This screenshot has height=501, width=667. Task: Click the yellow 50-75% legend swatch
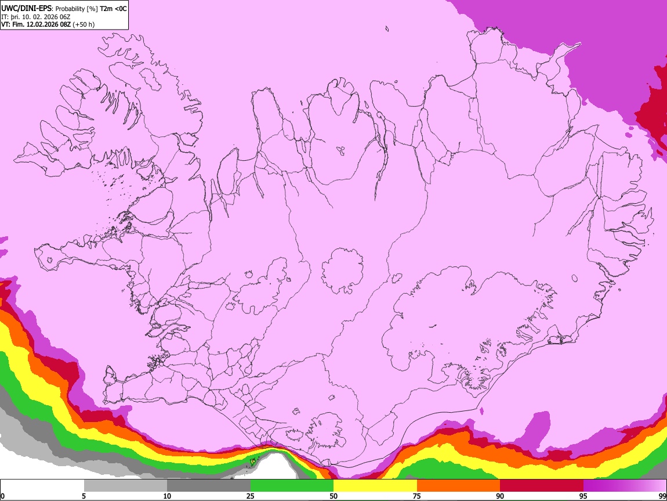375,486
